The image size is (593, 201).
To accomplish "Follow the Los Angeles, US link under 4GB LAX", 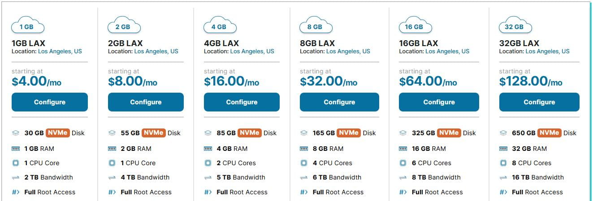I will (x=252, y=51).
